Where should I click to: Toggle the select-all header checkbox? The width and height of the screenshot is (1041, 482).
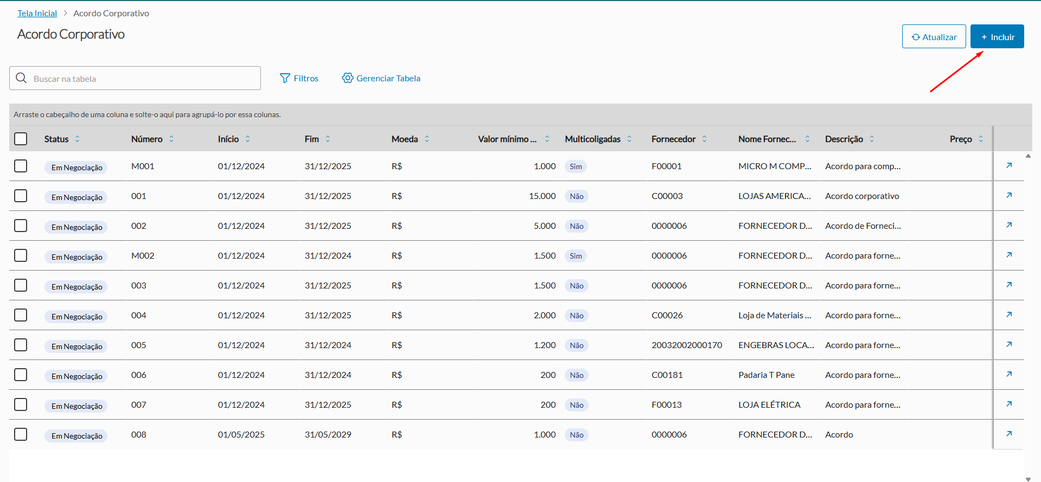pyautogui.click(x=21, y=139)
